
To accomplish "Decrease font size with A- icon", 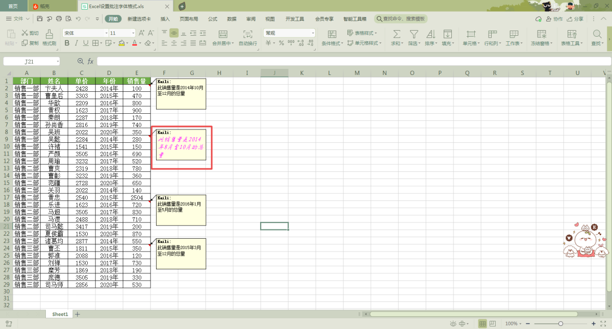I will pyautogui.click(x=151, y=33).
